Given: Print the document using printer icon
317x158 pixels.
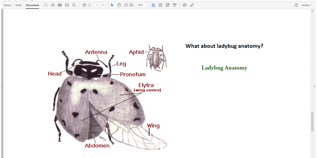Looking at the screenshot, I should point(60,5).
